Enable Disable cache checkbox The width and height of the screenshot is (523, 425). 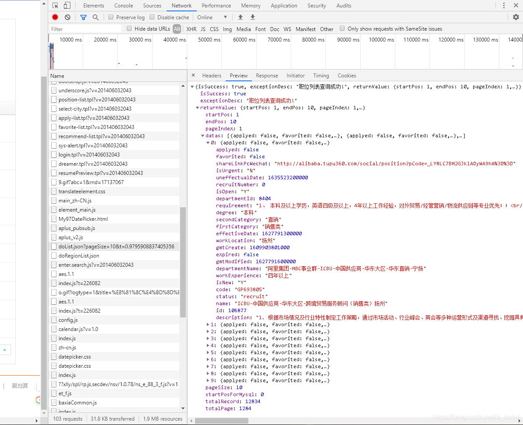(x=152, y=17)
